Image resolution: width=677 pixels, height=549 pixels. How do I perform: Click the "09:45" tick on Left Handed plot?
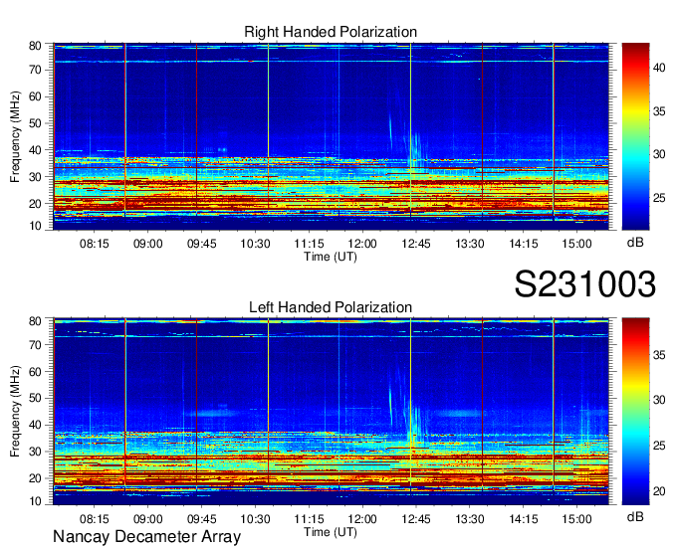(202, 519)
